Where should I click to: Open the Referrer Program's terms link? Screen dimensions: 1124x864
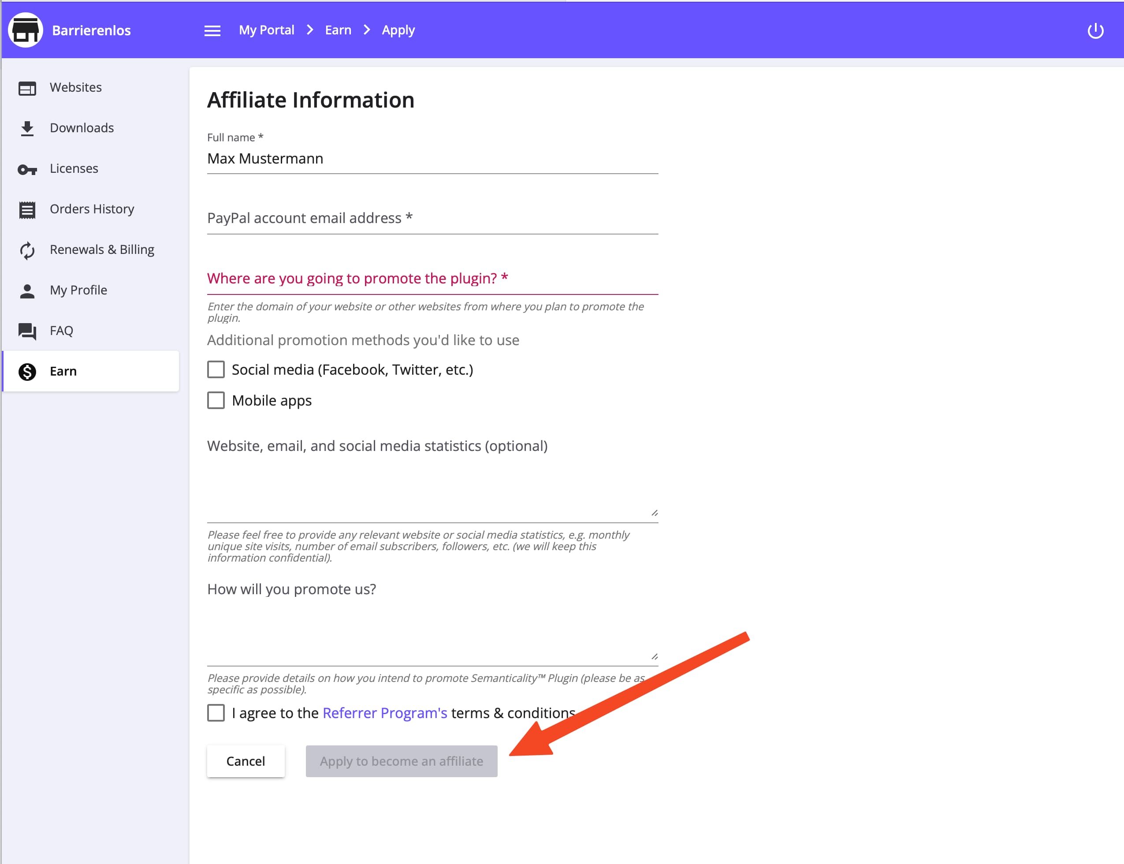click(385, 713)
